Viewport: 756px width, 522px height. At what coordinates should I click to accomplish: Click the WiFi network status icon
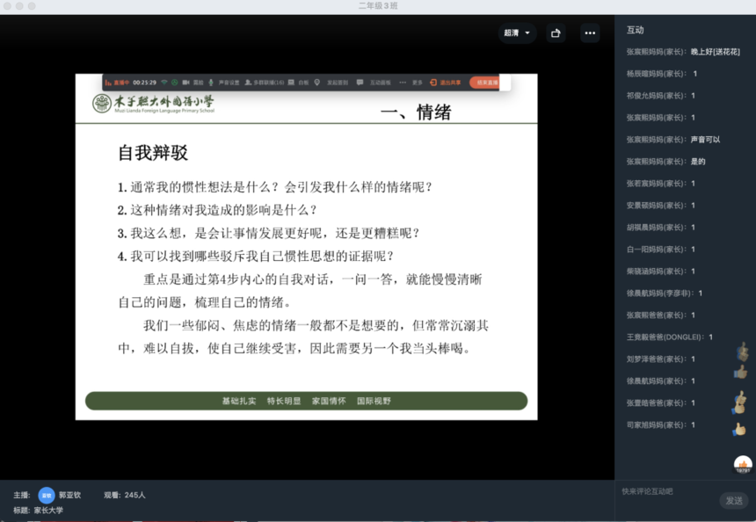(164, 83)
